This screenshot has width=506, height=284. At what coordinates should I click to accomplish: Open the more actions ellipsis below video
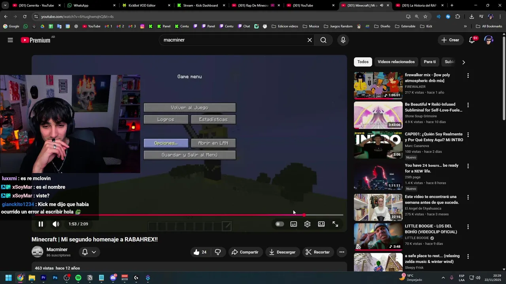click(x=342, y=252)
